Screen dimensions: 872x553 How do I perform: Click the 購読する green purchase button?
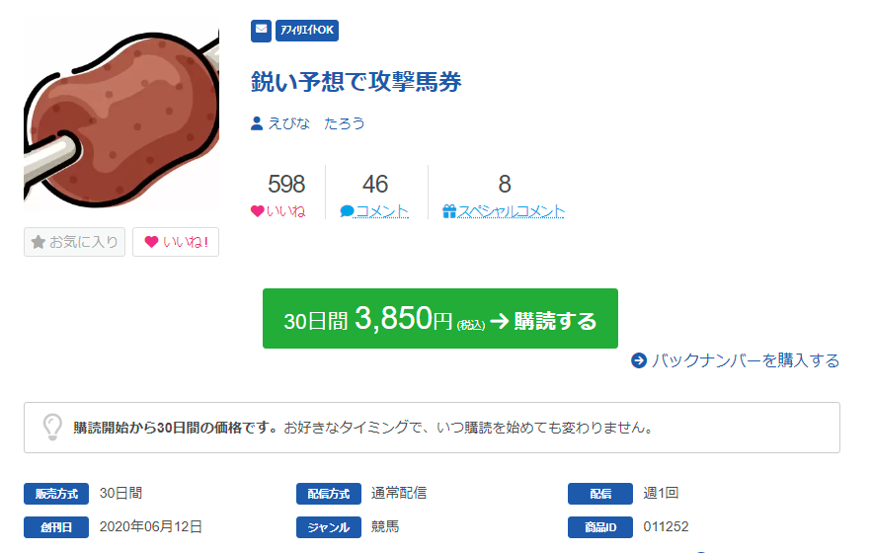tap(440, 319)
